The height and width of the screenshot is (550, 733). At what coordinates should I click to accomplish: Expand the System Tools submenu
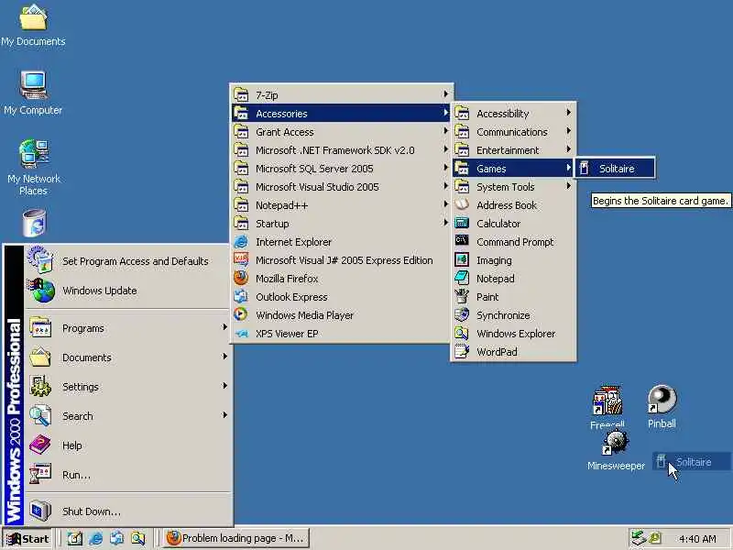[x=513, y=187]
